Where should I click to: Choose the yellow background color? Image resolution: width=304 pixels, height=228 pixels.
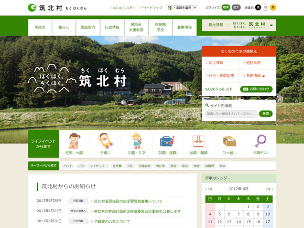point(273,7)
